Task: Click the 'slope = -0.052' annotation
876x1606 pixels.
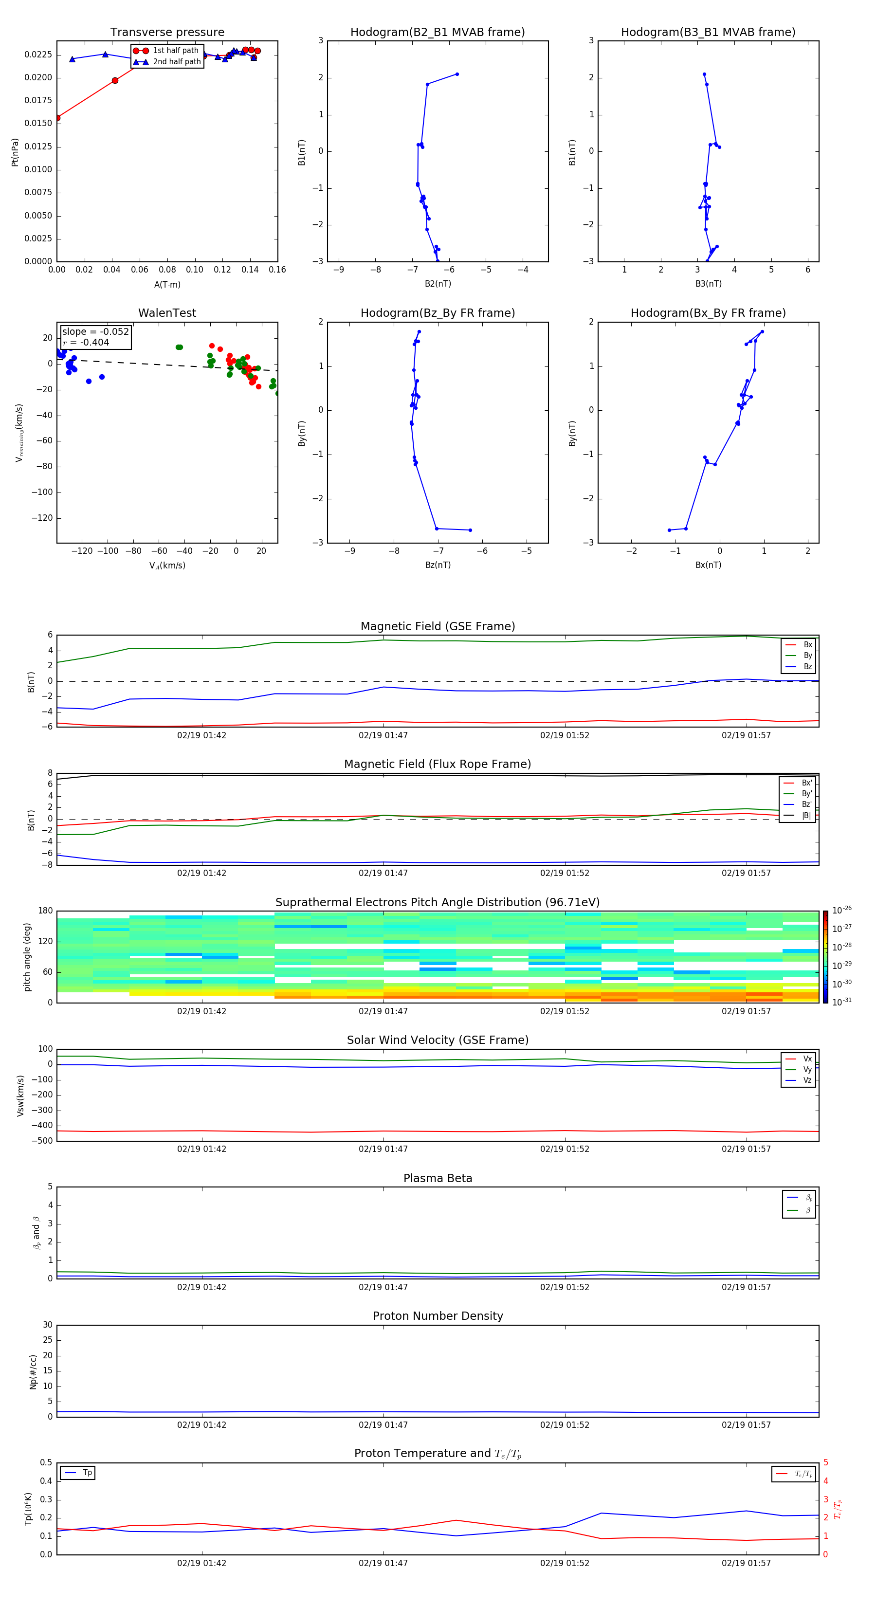Action: pos(95,332)
